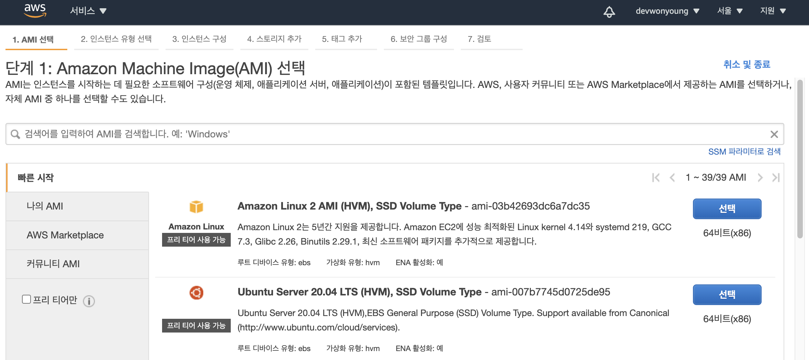Open the 서울 region dropdown

pos(730,11)
